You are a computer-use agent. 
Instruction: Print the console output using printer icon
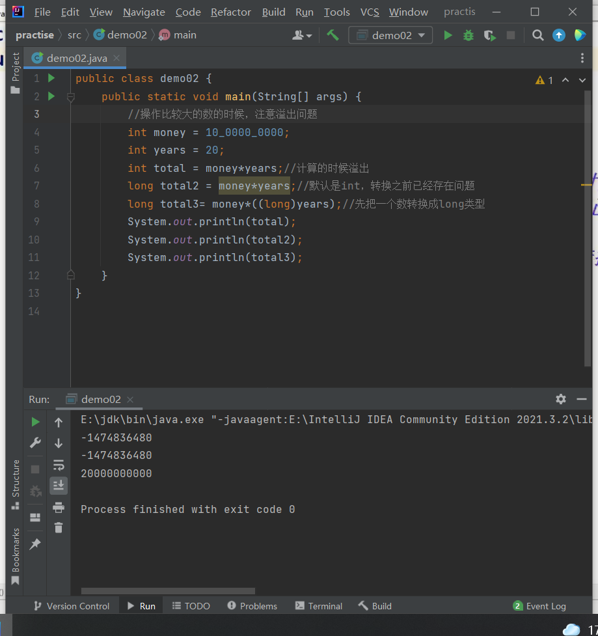pyautogui.click(x=59, y=507)
